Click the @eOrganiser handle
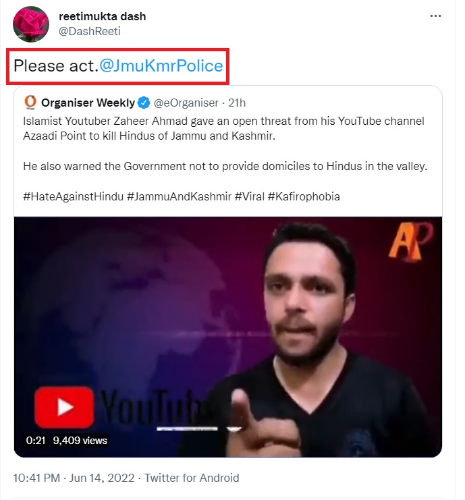The image size is (465, 500). (x=187, y=103)
